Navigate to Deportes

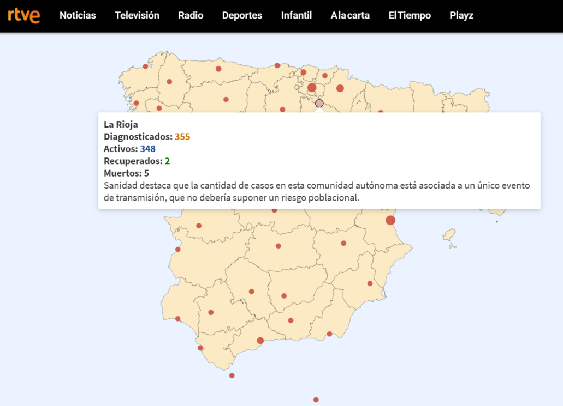pyautogui.click(x=242, y=16)
